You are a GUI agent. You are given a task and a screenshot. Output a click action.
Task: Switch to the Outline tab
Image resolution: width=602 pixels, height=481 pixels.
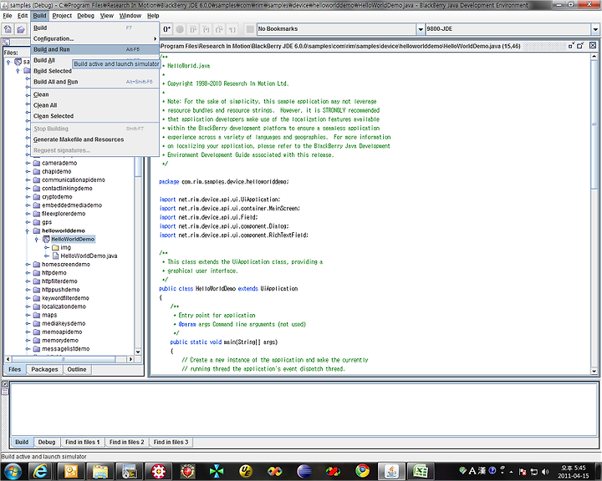coord(77,369)
